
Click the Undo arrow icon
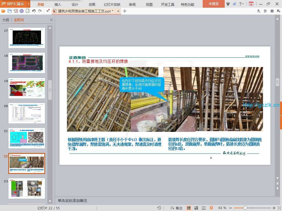[x=34, y=11]
